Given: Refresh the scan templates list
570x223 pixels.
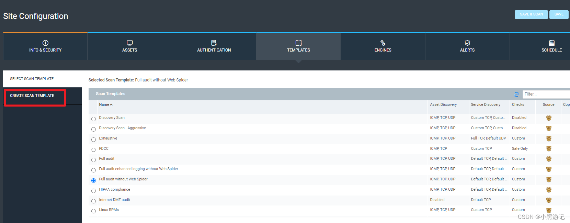Looking at the screenshot, I should [x=516, y=94].
